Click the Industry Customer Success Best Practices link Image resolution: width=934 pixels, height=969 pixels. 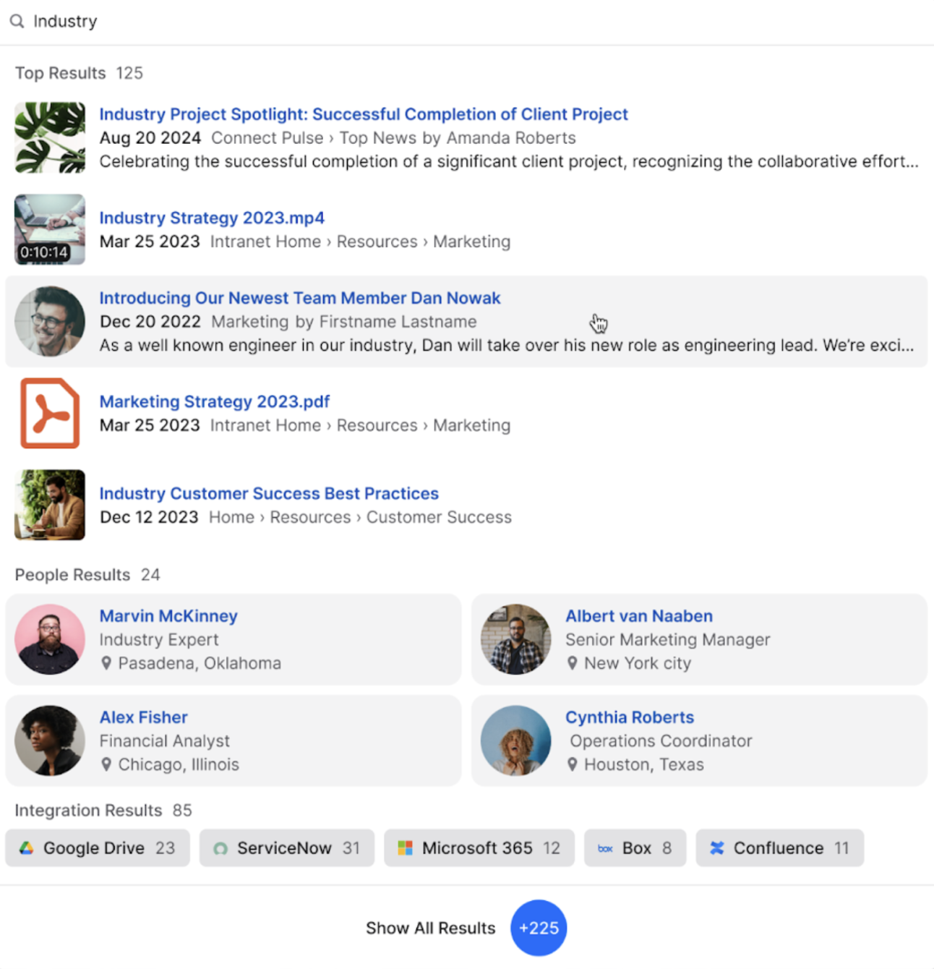(269, 493)
